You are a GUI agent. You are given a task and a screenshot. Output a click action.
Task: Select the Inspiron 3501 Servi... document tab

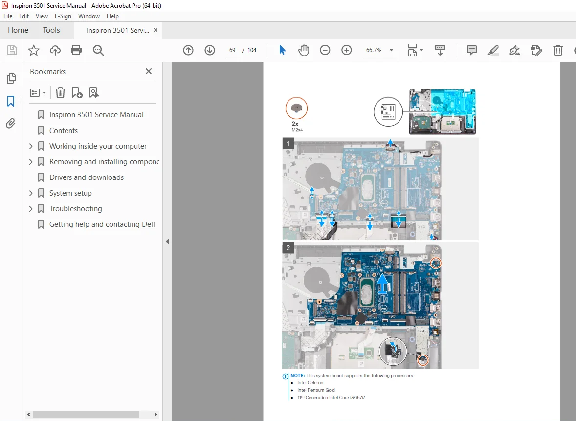pos(117,30)
